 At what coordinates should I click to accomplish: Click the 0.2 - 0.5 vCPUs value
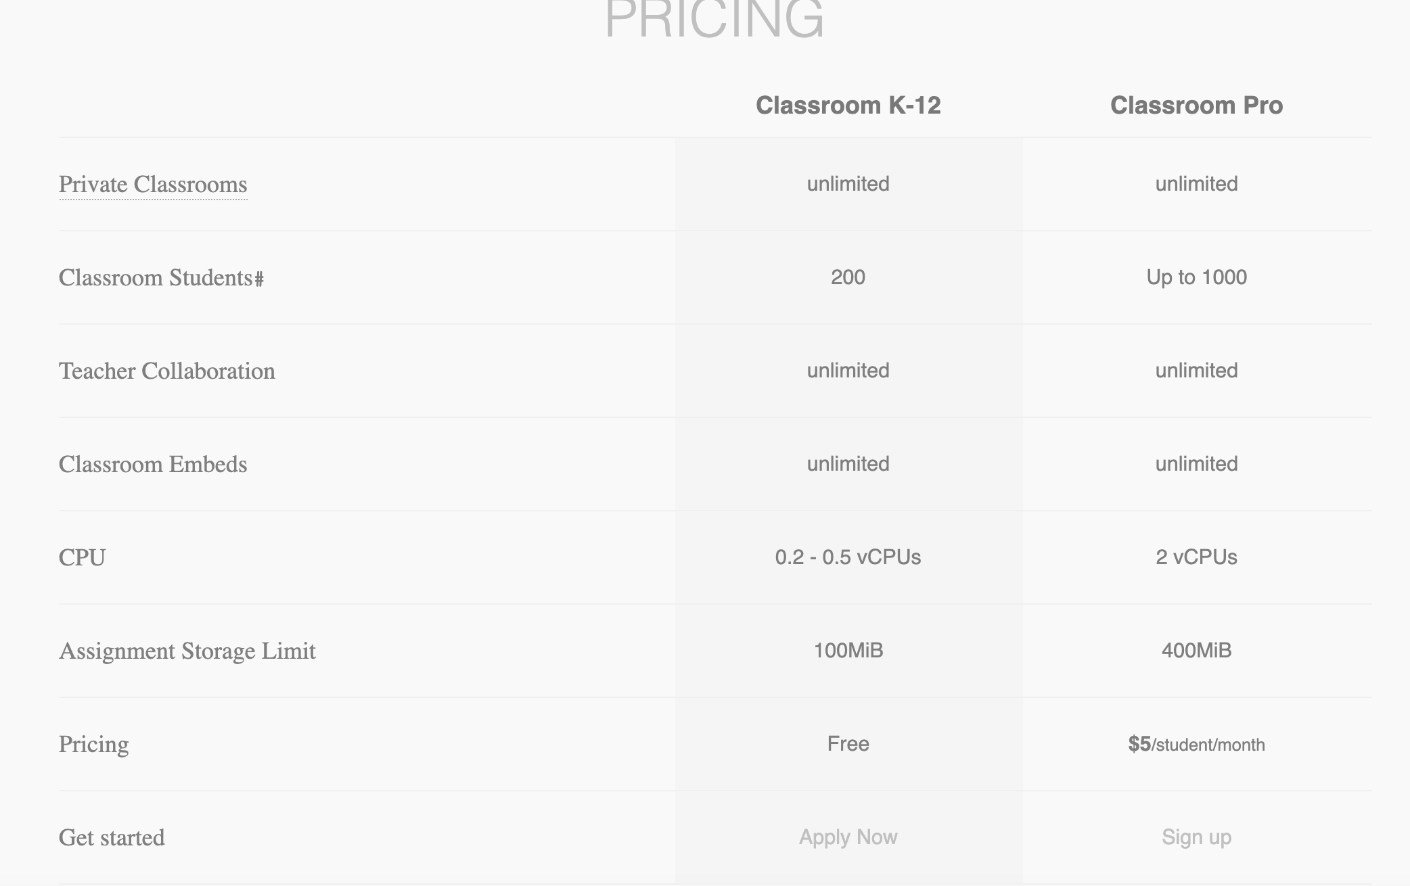848,557
